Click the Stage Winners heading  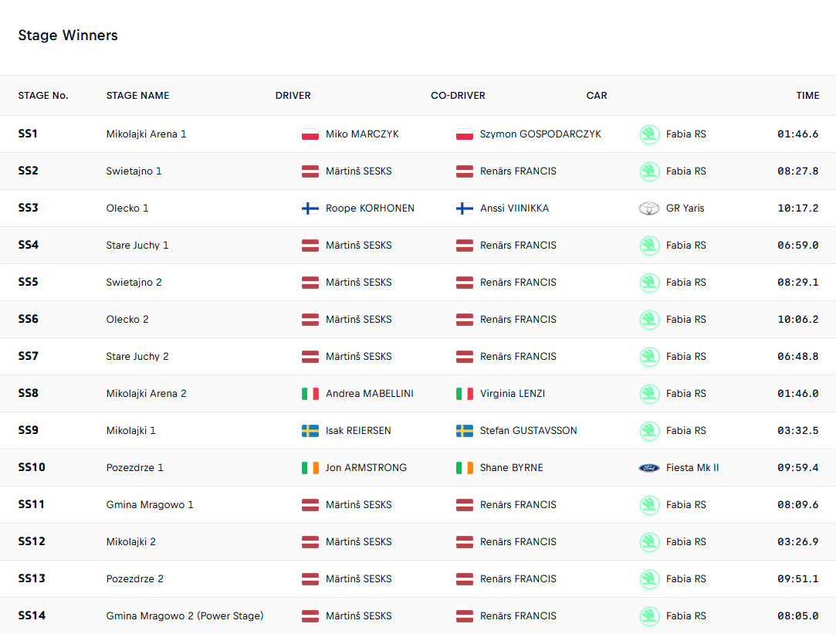click(x=68, y=36)
